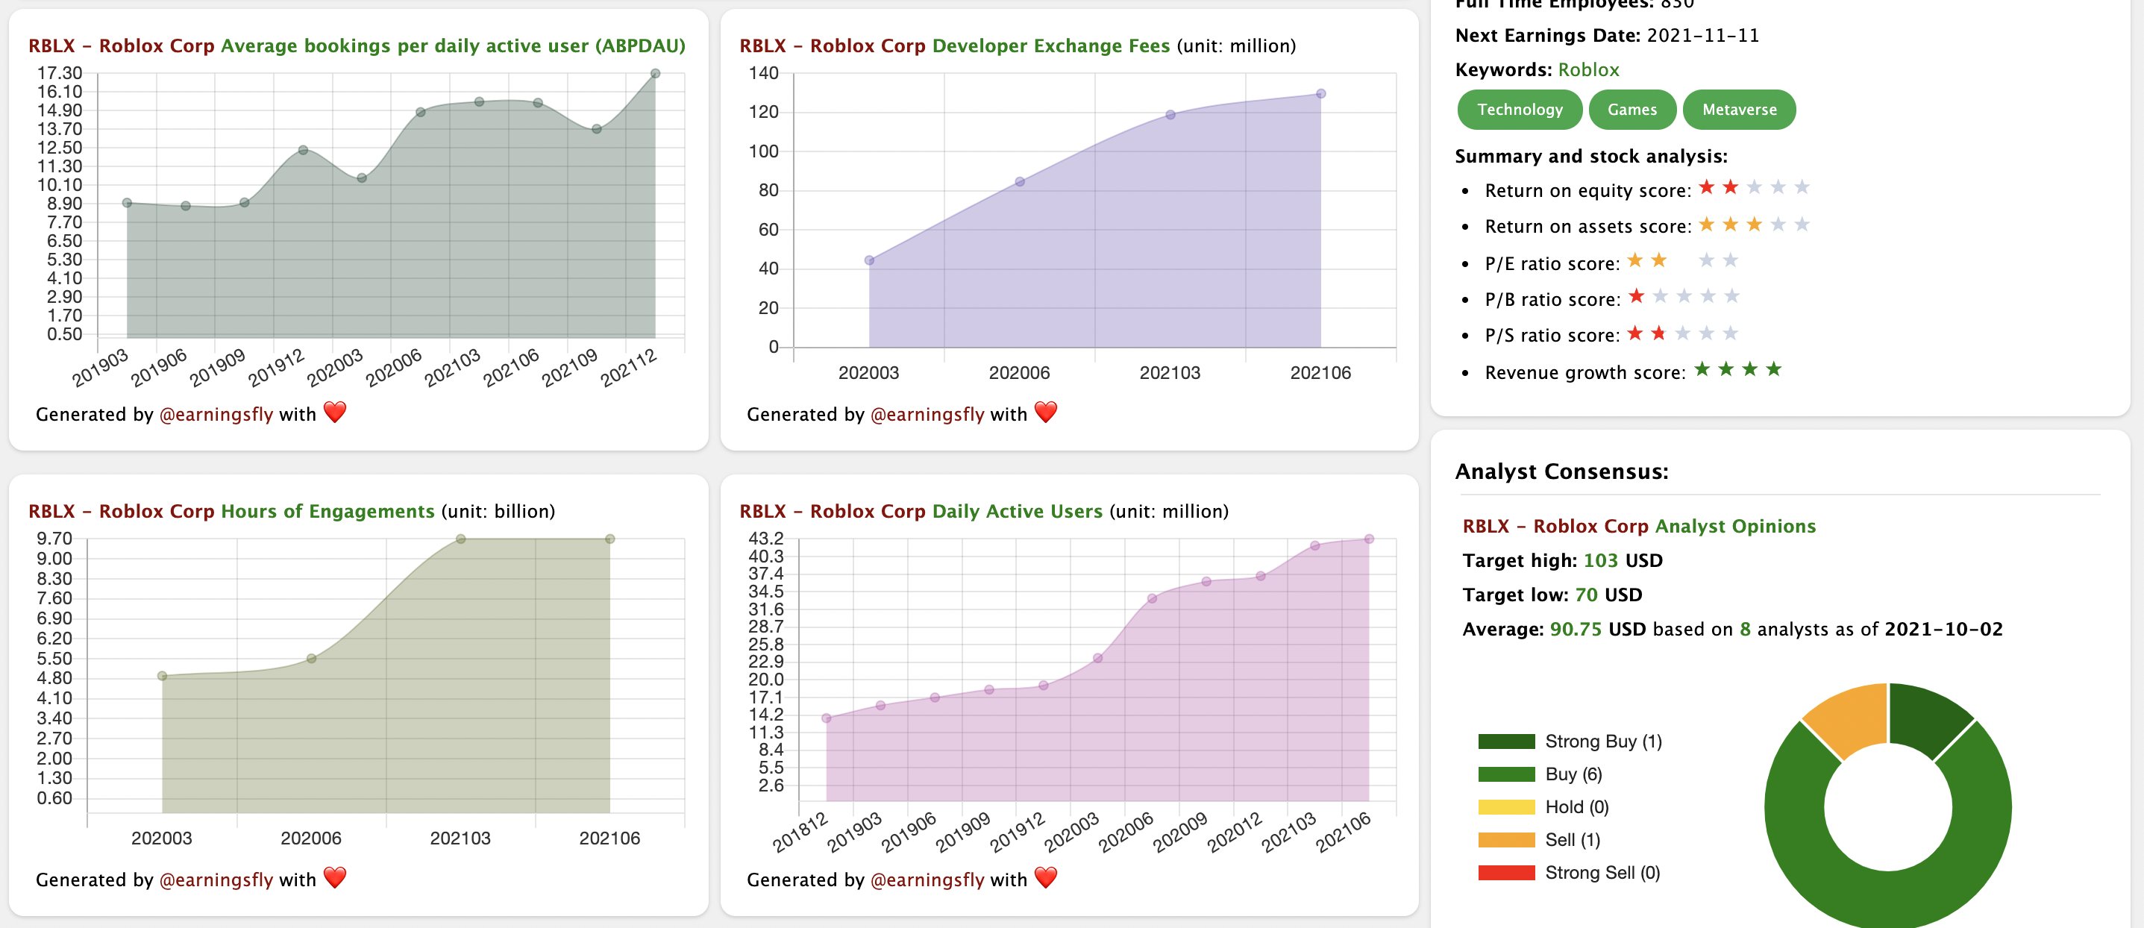This screenshot has width=2144, height=928.
Task: Click the Analyst Consensus heading
Action: [x=1561, y=472]
